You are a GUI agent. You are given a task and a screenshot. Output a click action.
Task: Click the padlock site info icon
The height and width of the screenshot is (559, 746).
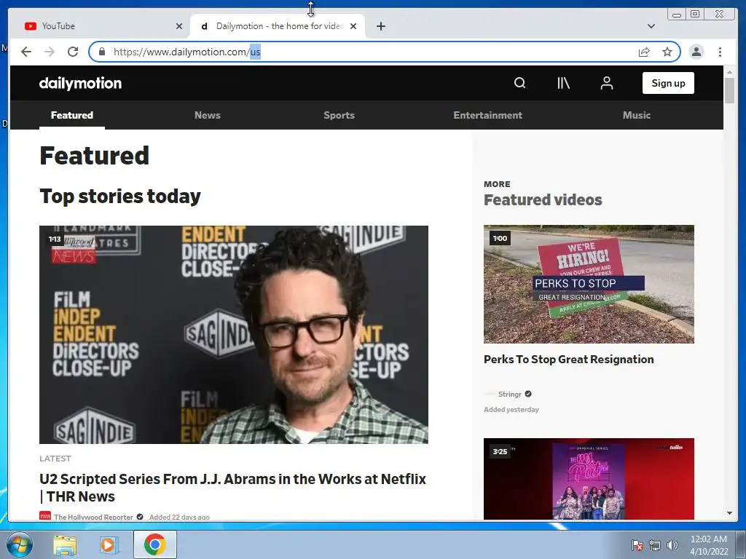102,52
